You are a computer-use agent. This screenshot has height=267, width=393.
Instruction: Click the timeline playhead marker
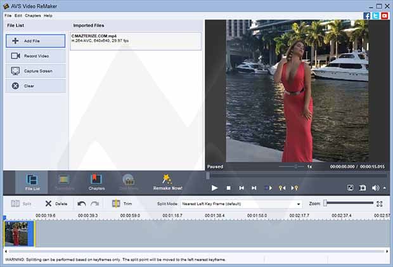pyautogui.click(x=4, y=218)
